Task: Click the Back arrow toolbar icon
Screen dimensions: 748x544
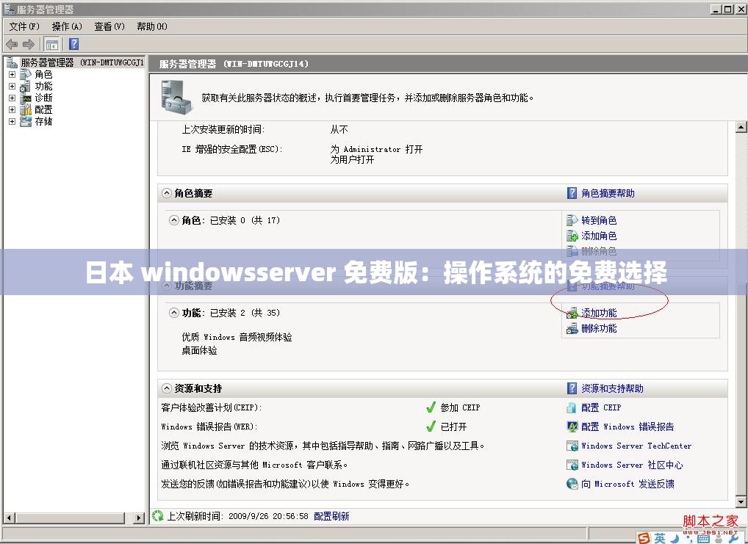Action: pos(12,44)
